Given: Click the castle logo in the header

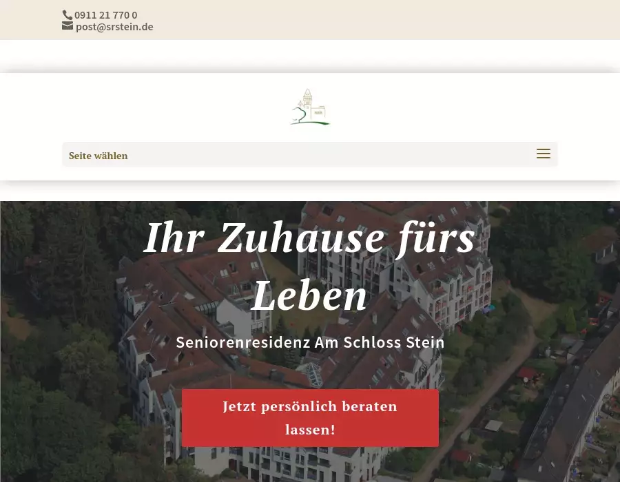Looking at the screenshot, I should 310,107.
